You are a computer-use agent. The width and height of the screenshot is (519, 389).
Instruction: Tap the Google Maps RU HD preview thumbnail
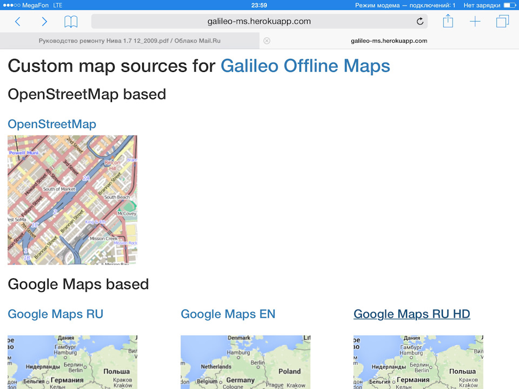click(418, 362)
